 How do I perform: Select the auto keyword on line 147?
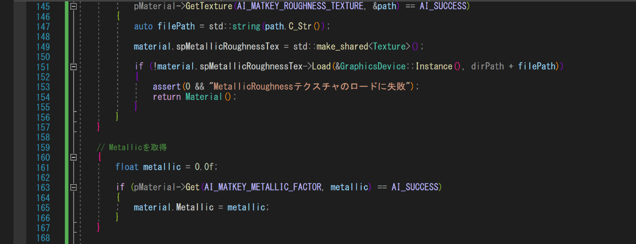143,26
